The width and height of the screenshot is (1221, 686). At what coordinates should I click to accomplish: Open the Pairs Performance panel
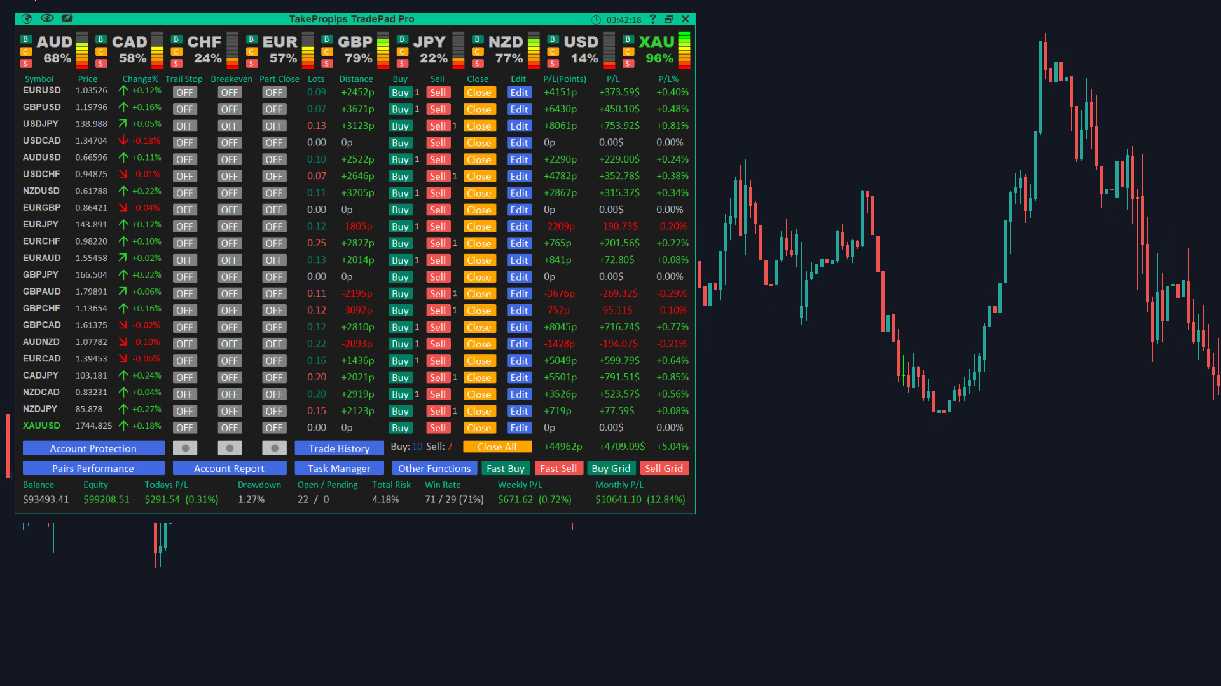click(x=93, y=468)
